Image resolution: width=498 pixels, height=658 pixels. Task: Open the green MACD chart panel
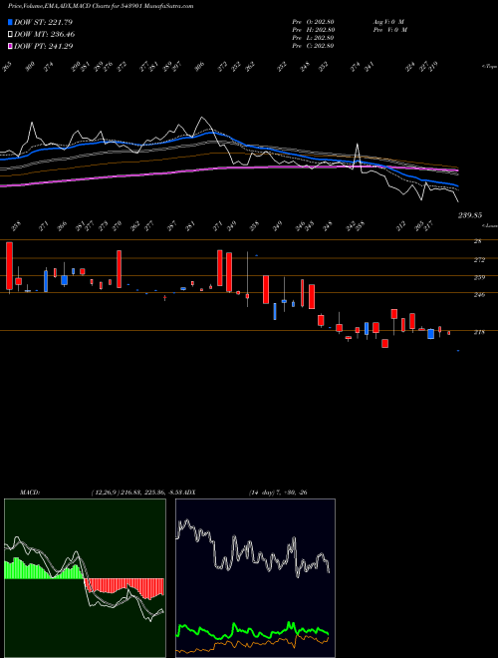pos(85,578)
